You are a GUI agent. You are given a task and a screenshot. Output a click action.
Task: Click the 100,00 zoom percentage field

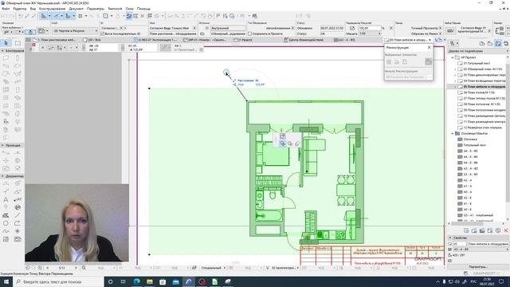click(369, 29)
